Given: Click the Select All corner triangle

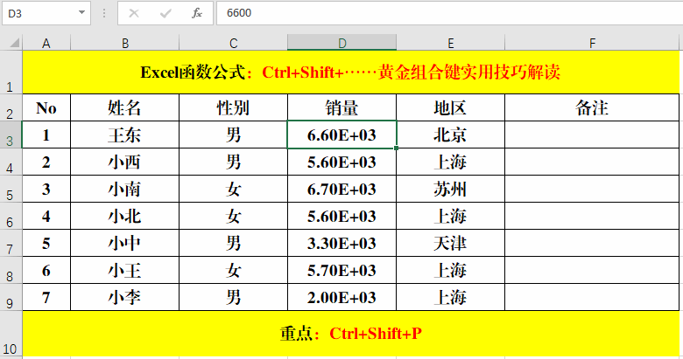Looking at the screenshot, I should [14, 43].
